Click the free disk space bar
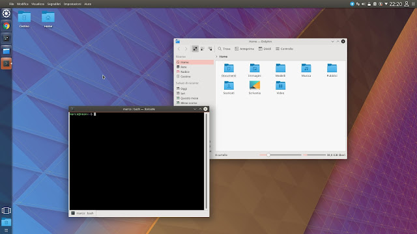Screen dimensions: 417x234 (x=314, y=155)
